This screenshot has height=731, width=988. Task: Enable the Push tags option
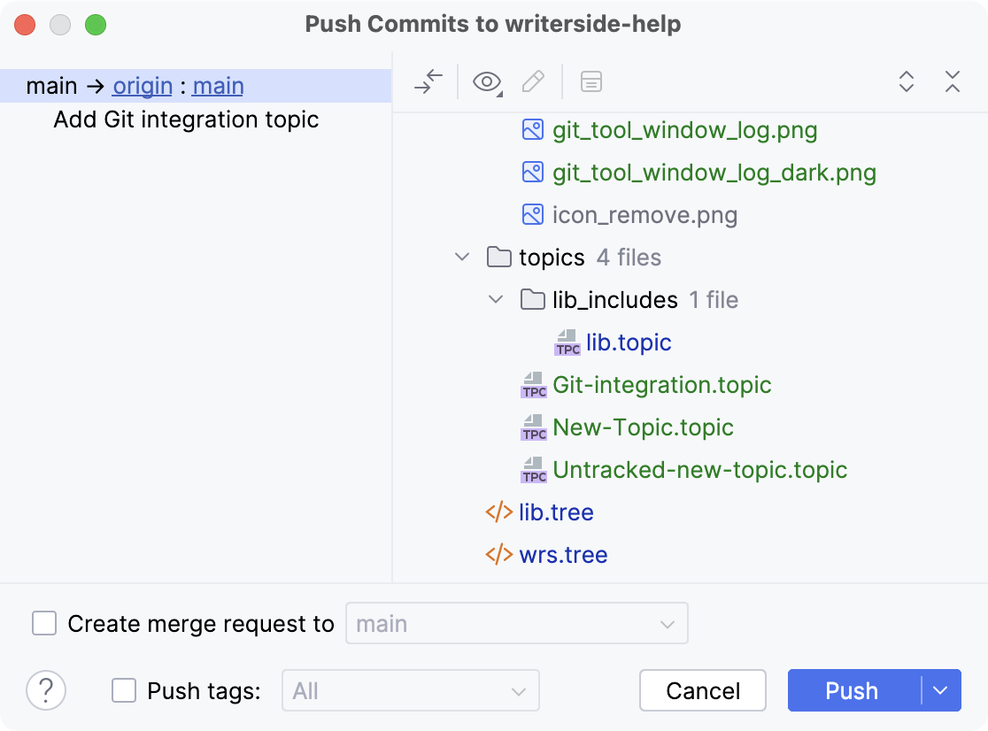point(124,690)
